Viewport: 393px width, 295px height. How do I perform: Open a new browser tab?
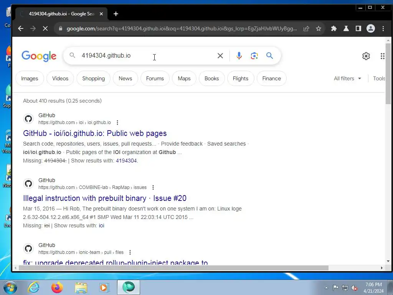pos(116,14)
